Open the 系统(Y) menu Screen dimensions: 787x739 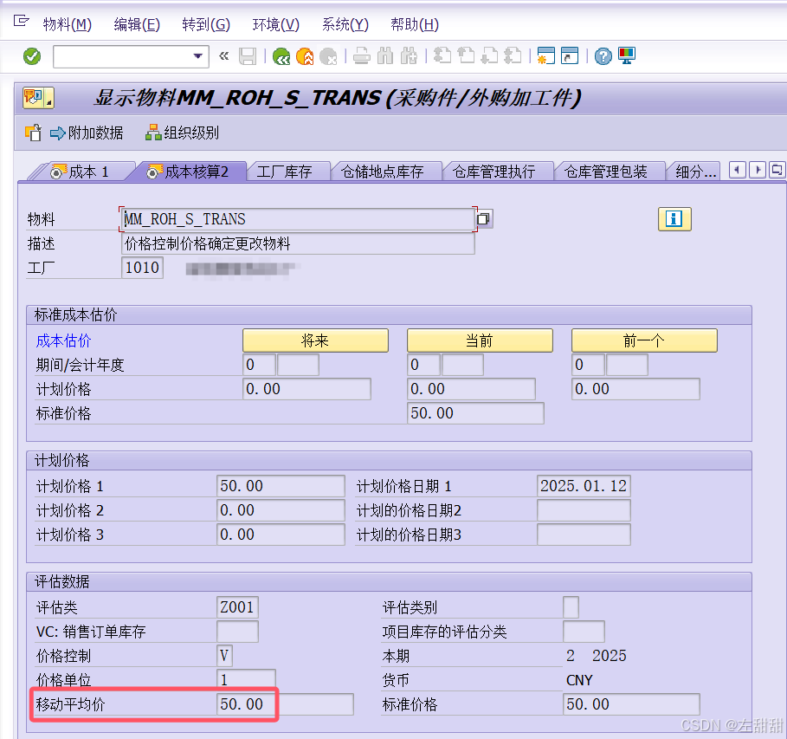click(x=345, y=24)
